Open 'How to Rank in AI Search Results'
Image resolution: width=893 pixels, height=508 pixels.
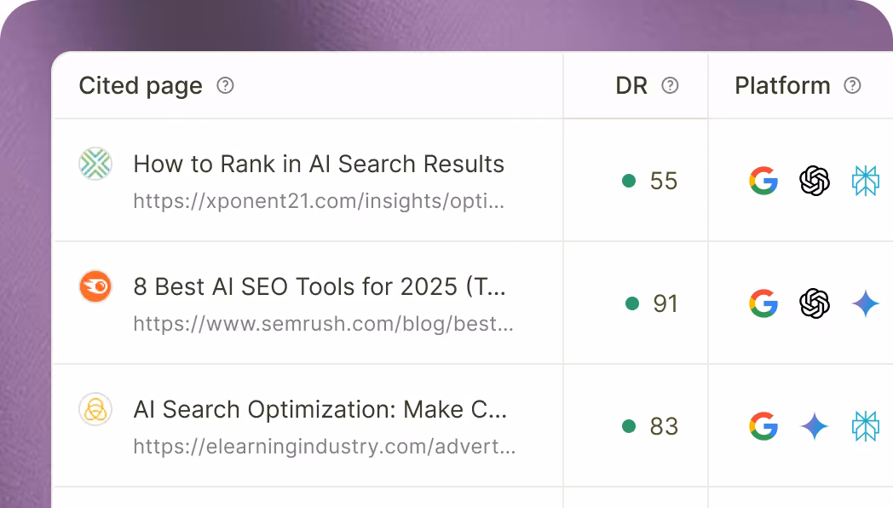point(319,164)
